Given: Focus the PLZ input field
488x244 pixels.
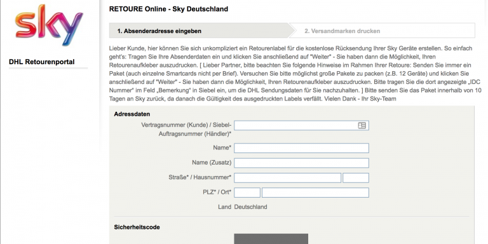Looking at the screenshot, I should pos(247,193).
